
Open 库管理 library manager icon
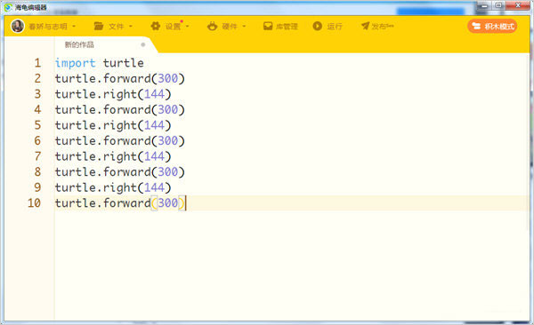[268, 26]
